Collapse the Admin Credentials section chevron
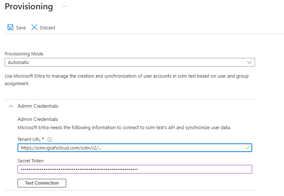The height and width of the screenshot is (196, 284). (x=11, y=106)
